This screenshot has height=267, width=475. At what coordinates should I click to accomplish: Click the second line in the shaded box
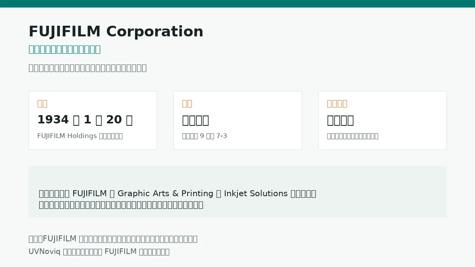[x=121, y=205]
